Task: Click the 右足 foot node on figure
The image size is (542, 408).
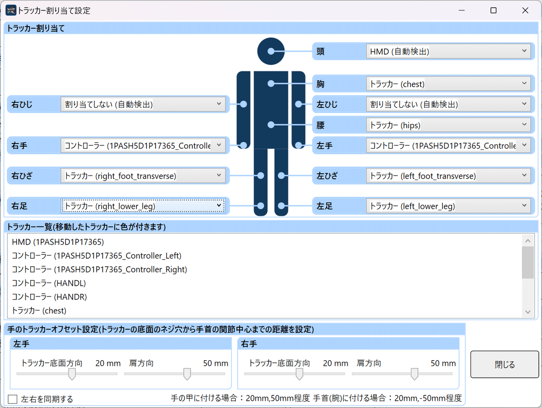Action: pyautogui.click(x=260, y=206)
